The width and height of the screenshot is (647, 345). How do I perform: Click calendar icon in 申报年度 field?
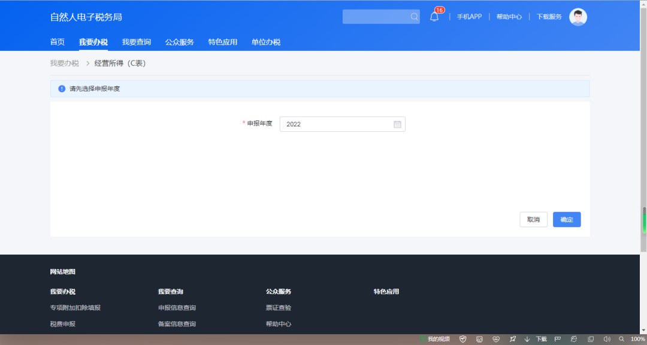pos(397,124)
